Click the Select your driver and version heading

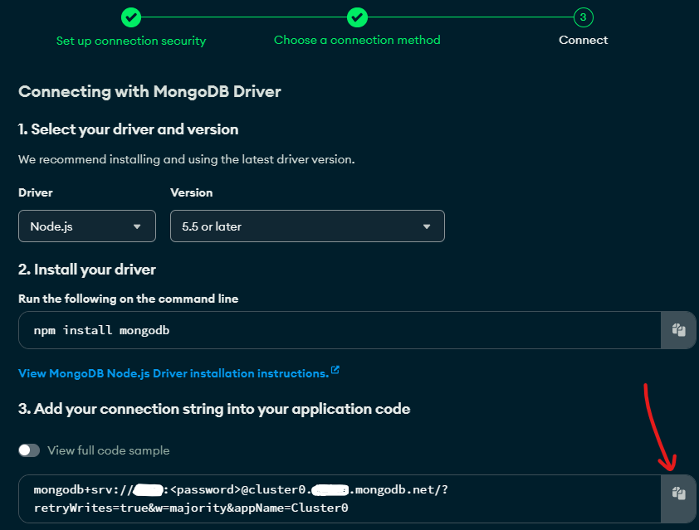129,129
